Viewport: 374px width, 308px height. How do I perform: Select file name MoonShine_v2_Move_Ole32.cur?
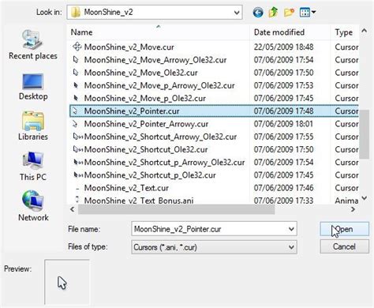[140, 73]
